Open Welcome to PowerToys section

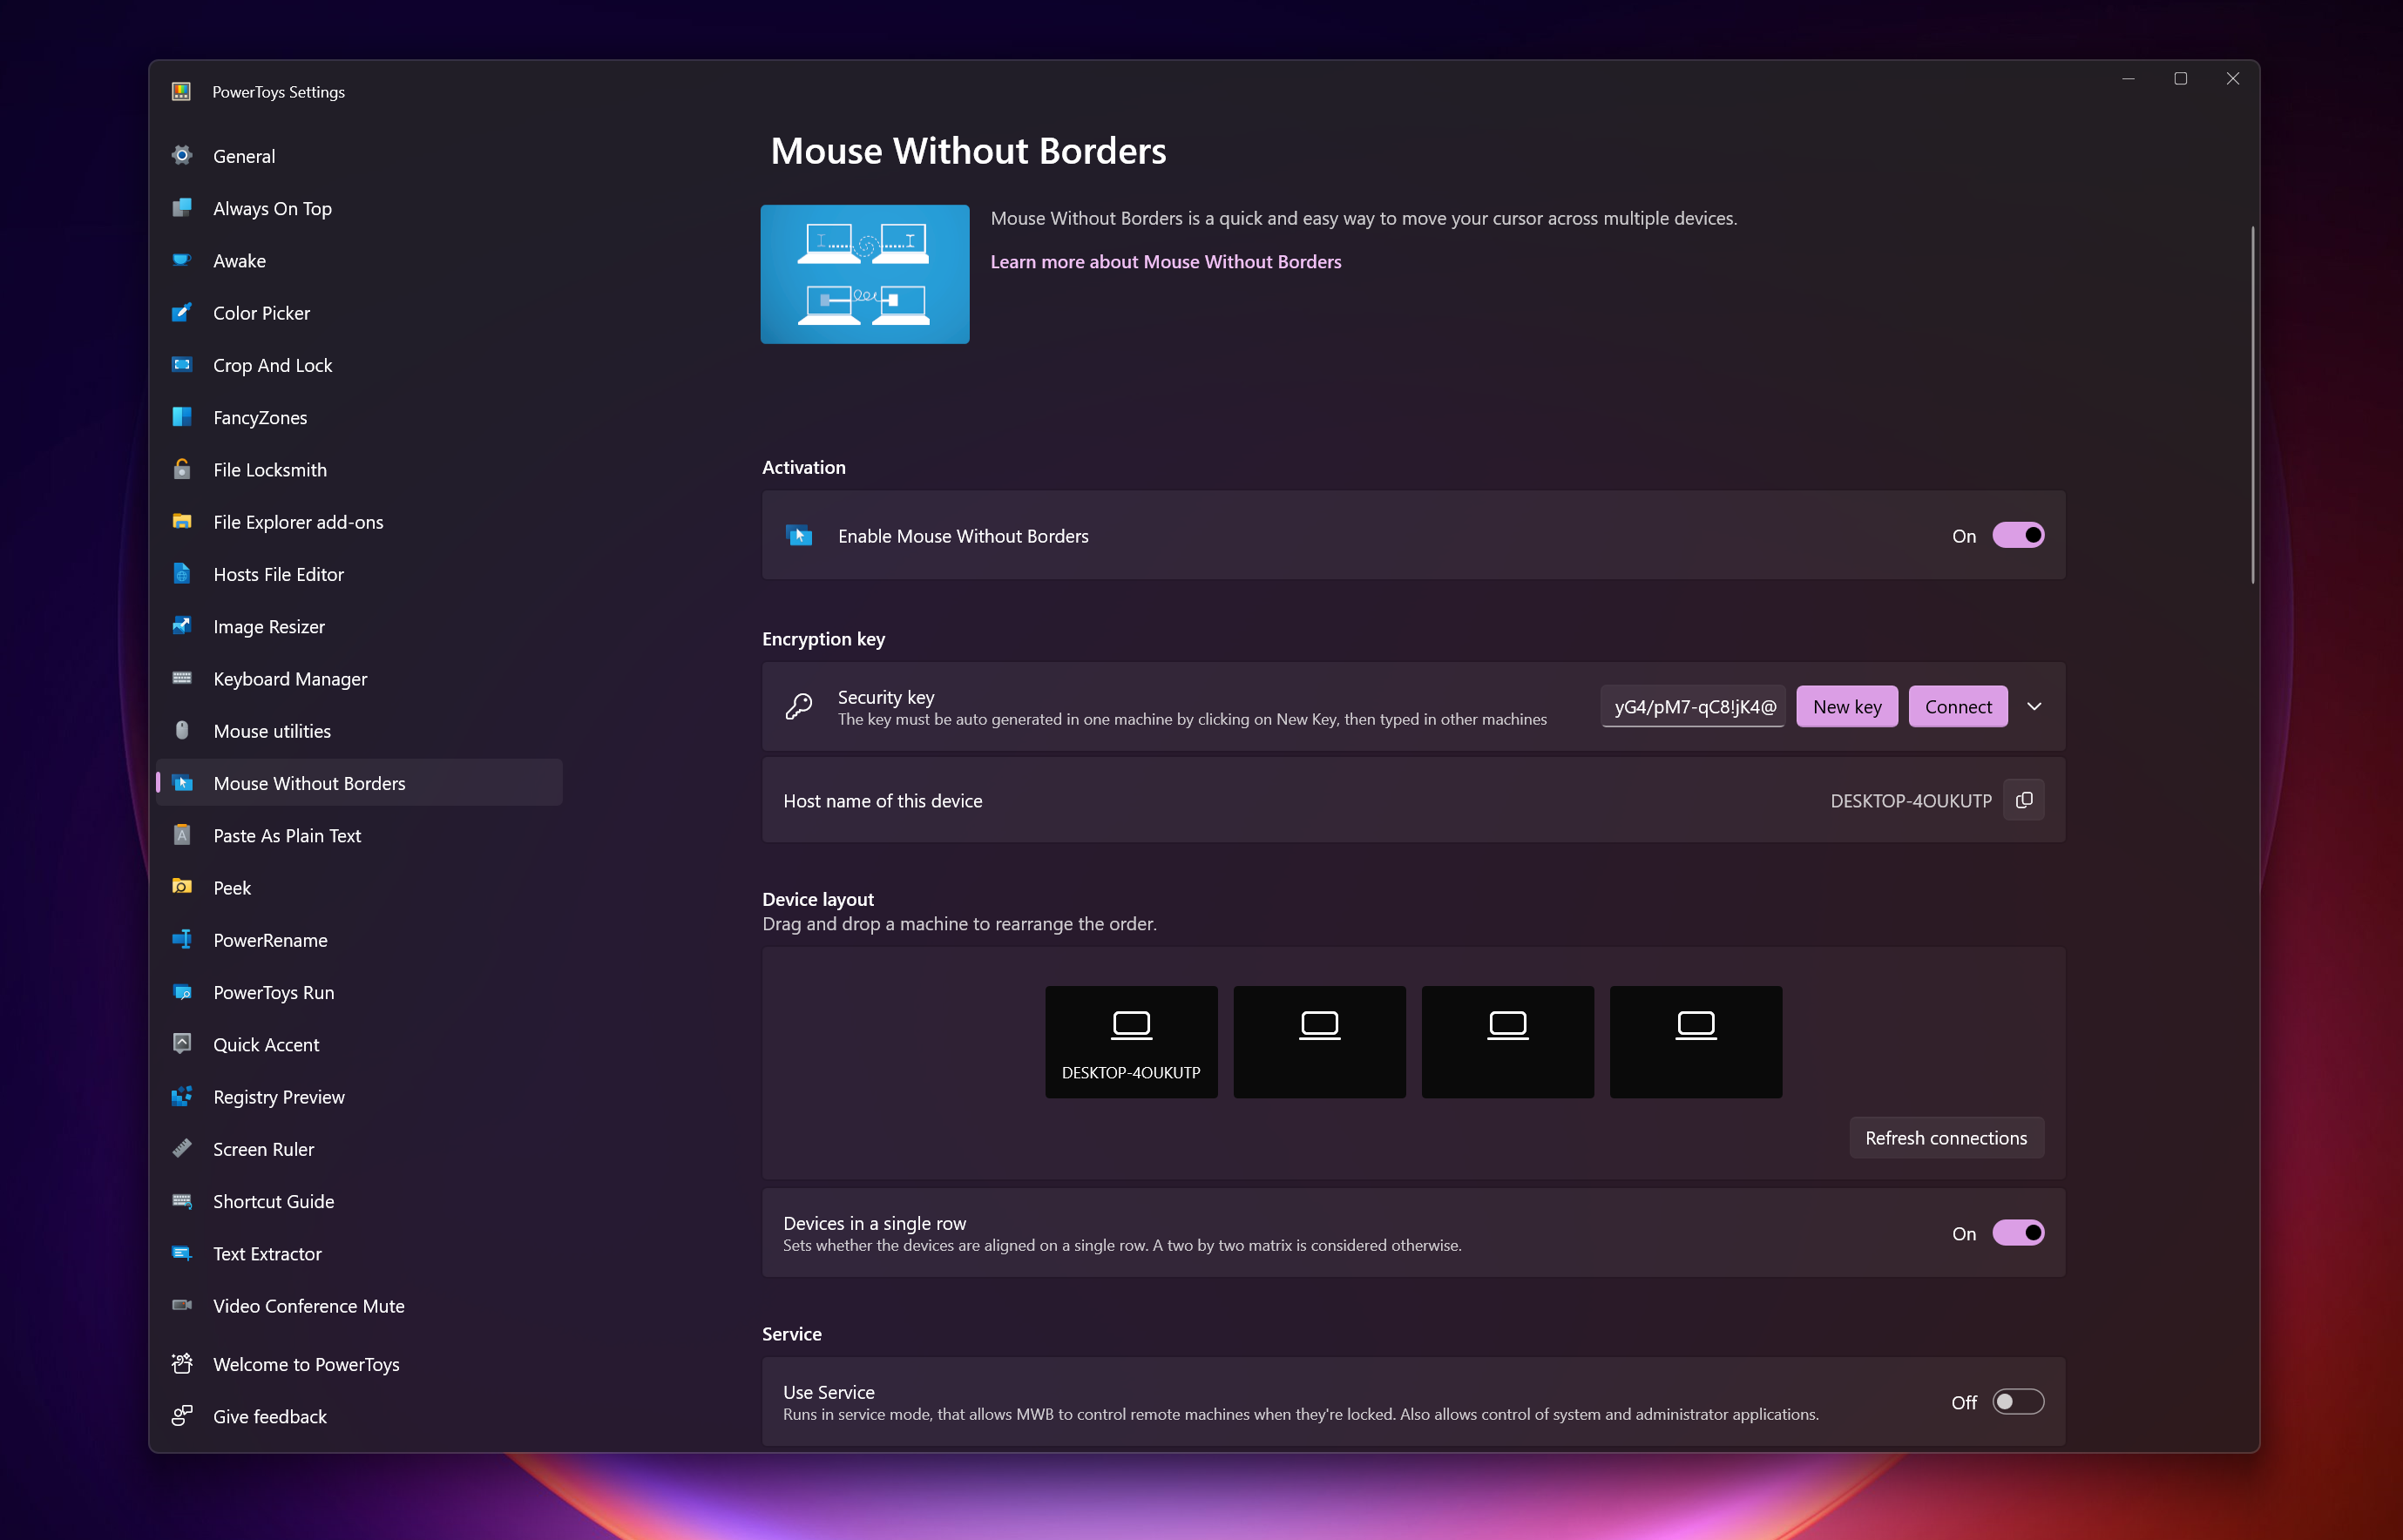coord(307,1363)
